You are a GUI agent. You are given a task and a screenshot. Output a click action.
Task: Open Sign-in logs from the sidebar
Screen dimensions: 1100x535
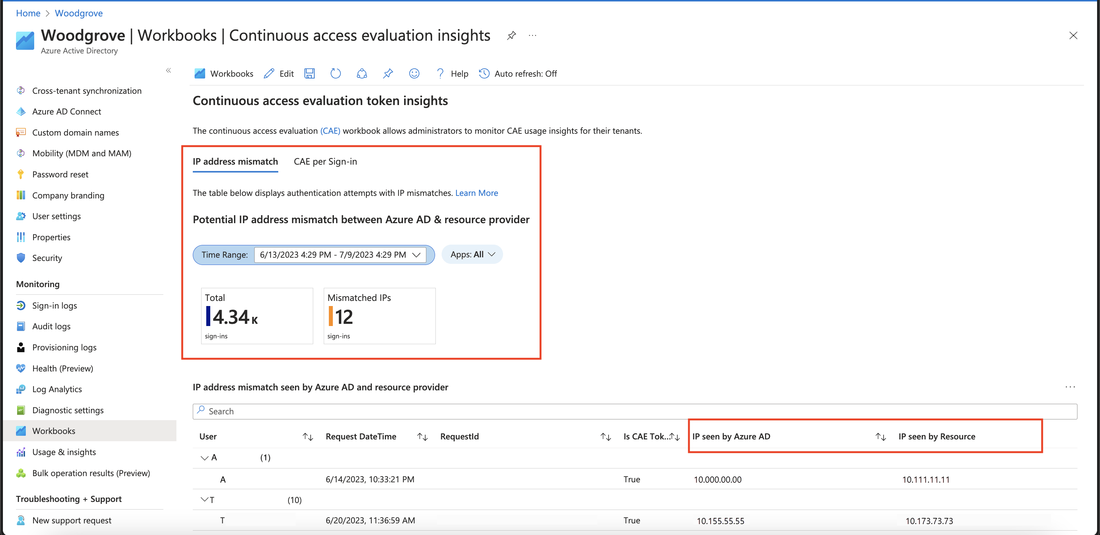[54, 305]
